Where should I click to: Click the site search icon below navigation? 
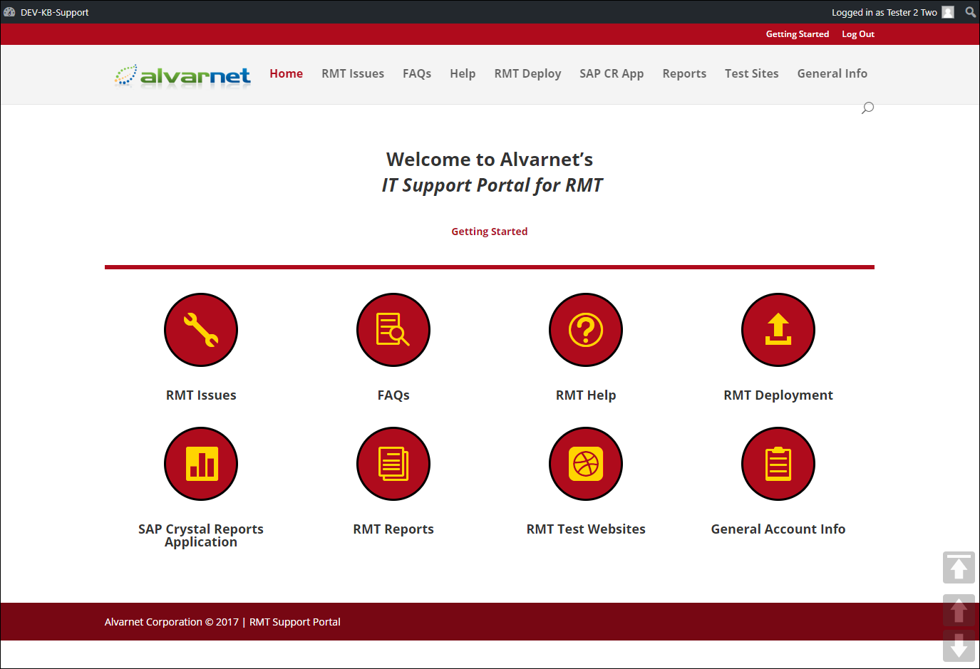867,108
